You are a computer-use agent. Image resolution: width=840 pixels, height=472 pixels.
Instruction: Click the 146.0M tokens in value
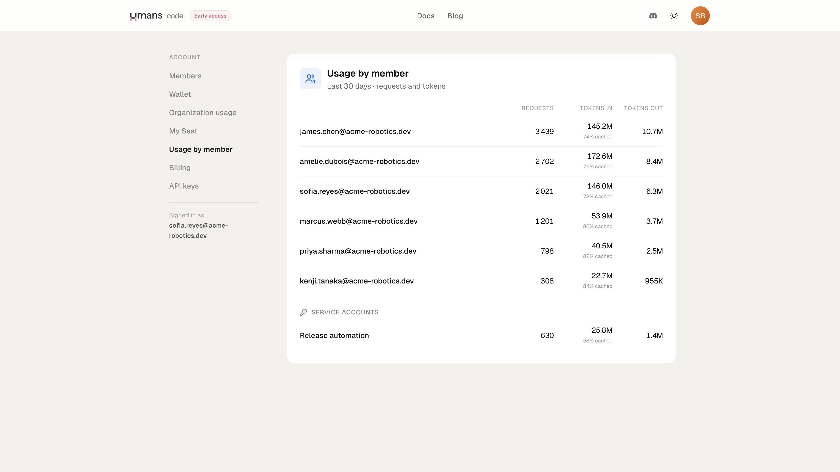tap(599, 186)
